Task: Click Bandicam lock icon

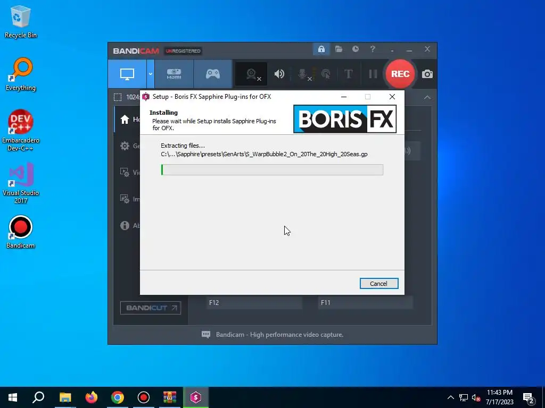Action: tap(321, 49)
